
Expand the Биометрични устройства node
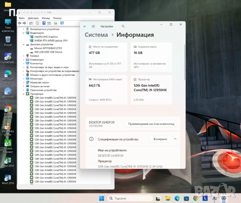click(x=24, y=29)
